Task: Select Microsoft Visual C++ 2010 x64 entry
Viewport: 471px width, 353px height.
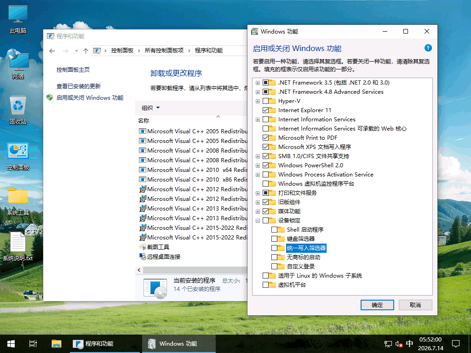Action: [x=193, y=170]
